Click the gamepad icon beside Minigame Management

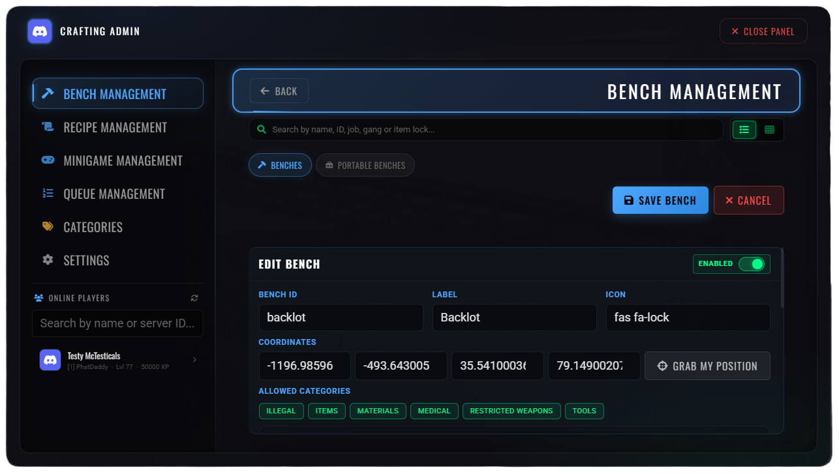[x=48, y=160]
